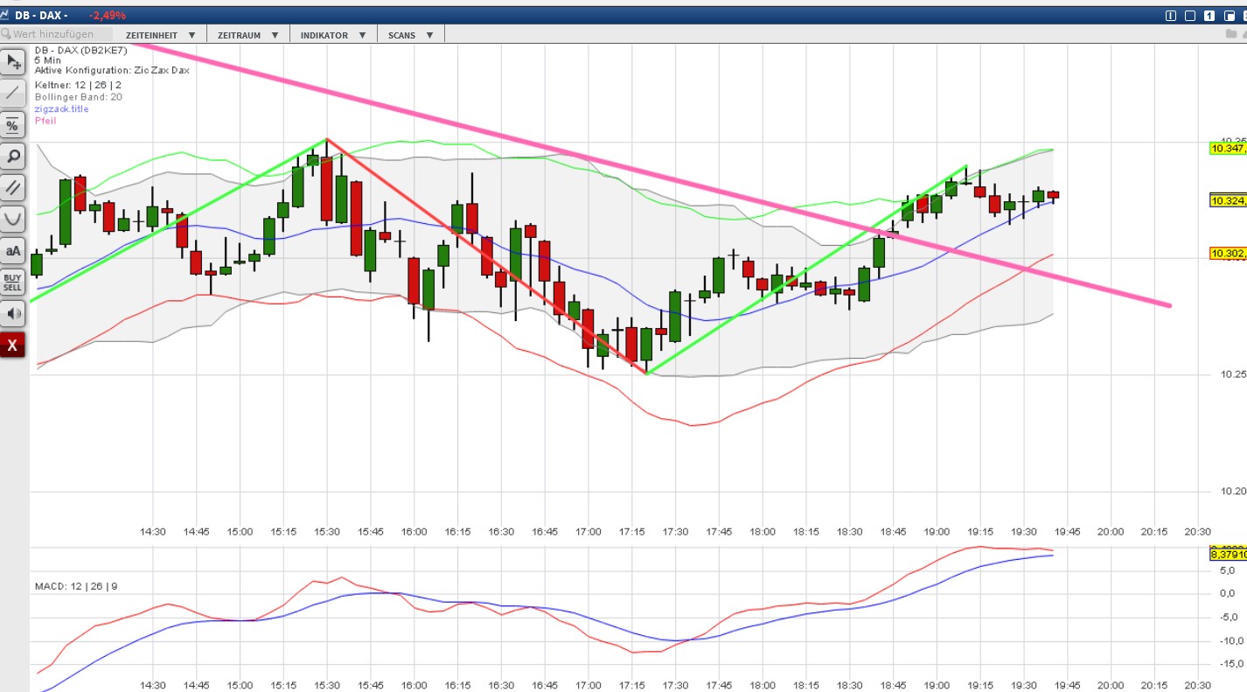Select the crosshair pointer tool
This screenshot has width=1247, height=692.
point(12,61)
